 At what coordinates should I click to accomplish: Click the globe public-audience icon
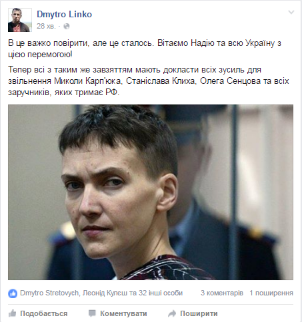click(x=67, y=27)
